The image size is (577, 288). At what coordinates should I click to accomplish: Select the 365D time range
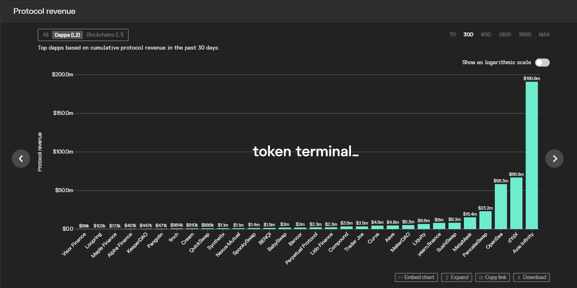(525, 35)
